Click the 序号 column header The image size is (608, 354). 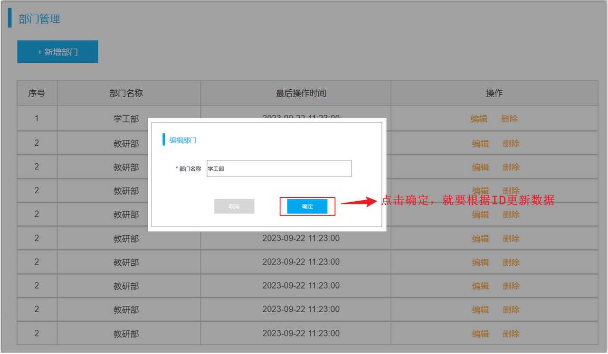pos(37,93)
